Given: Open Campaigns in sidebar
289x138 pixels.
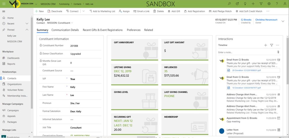Looking at the screenshot, I should (x=13, y=110).
